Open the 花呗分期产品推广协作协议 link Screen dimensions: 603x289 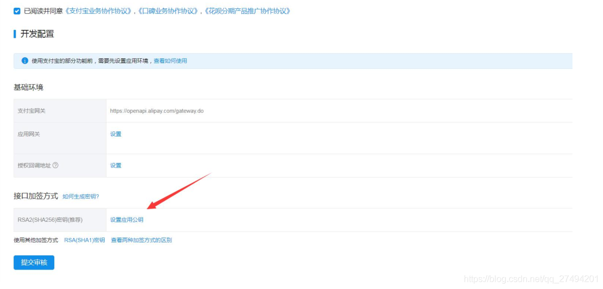[246, 11]
